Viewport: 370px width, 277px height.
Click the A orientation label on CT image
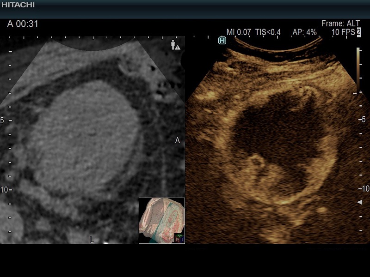[177, 140]
